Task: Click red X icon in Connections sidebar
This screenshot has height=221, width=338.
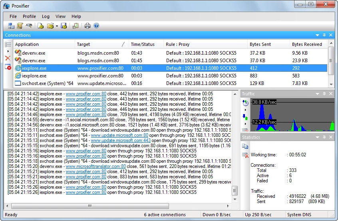Action: [8, 58]
